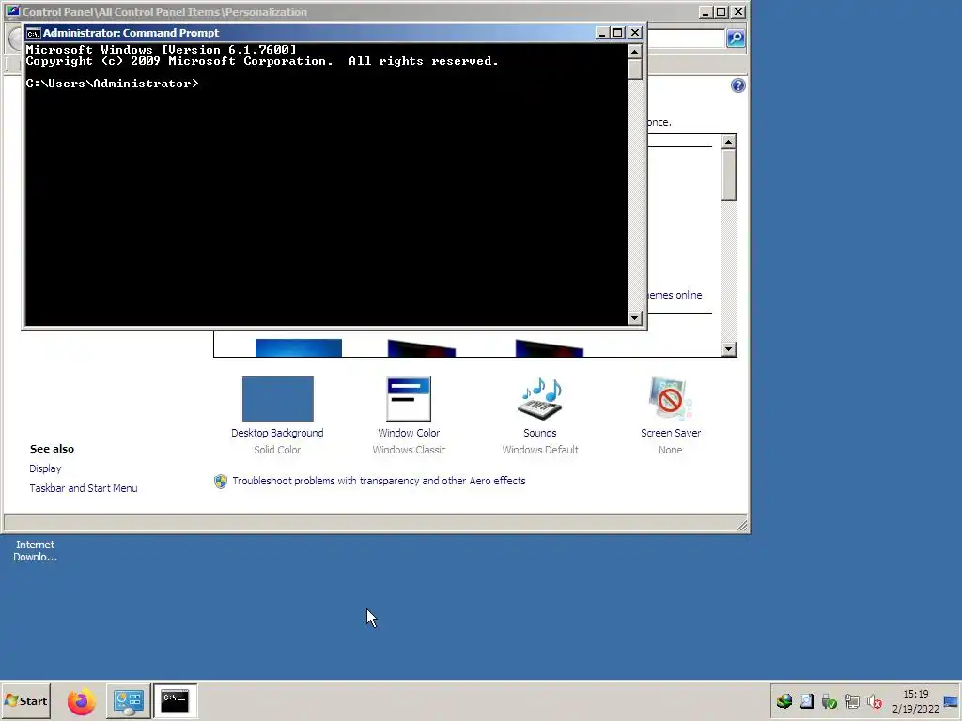Select the blue Windows theme thumbnail

pyautogui.click(x=298, y=347)
